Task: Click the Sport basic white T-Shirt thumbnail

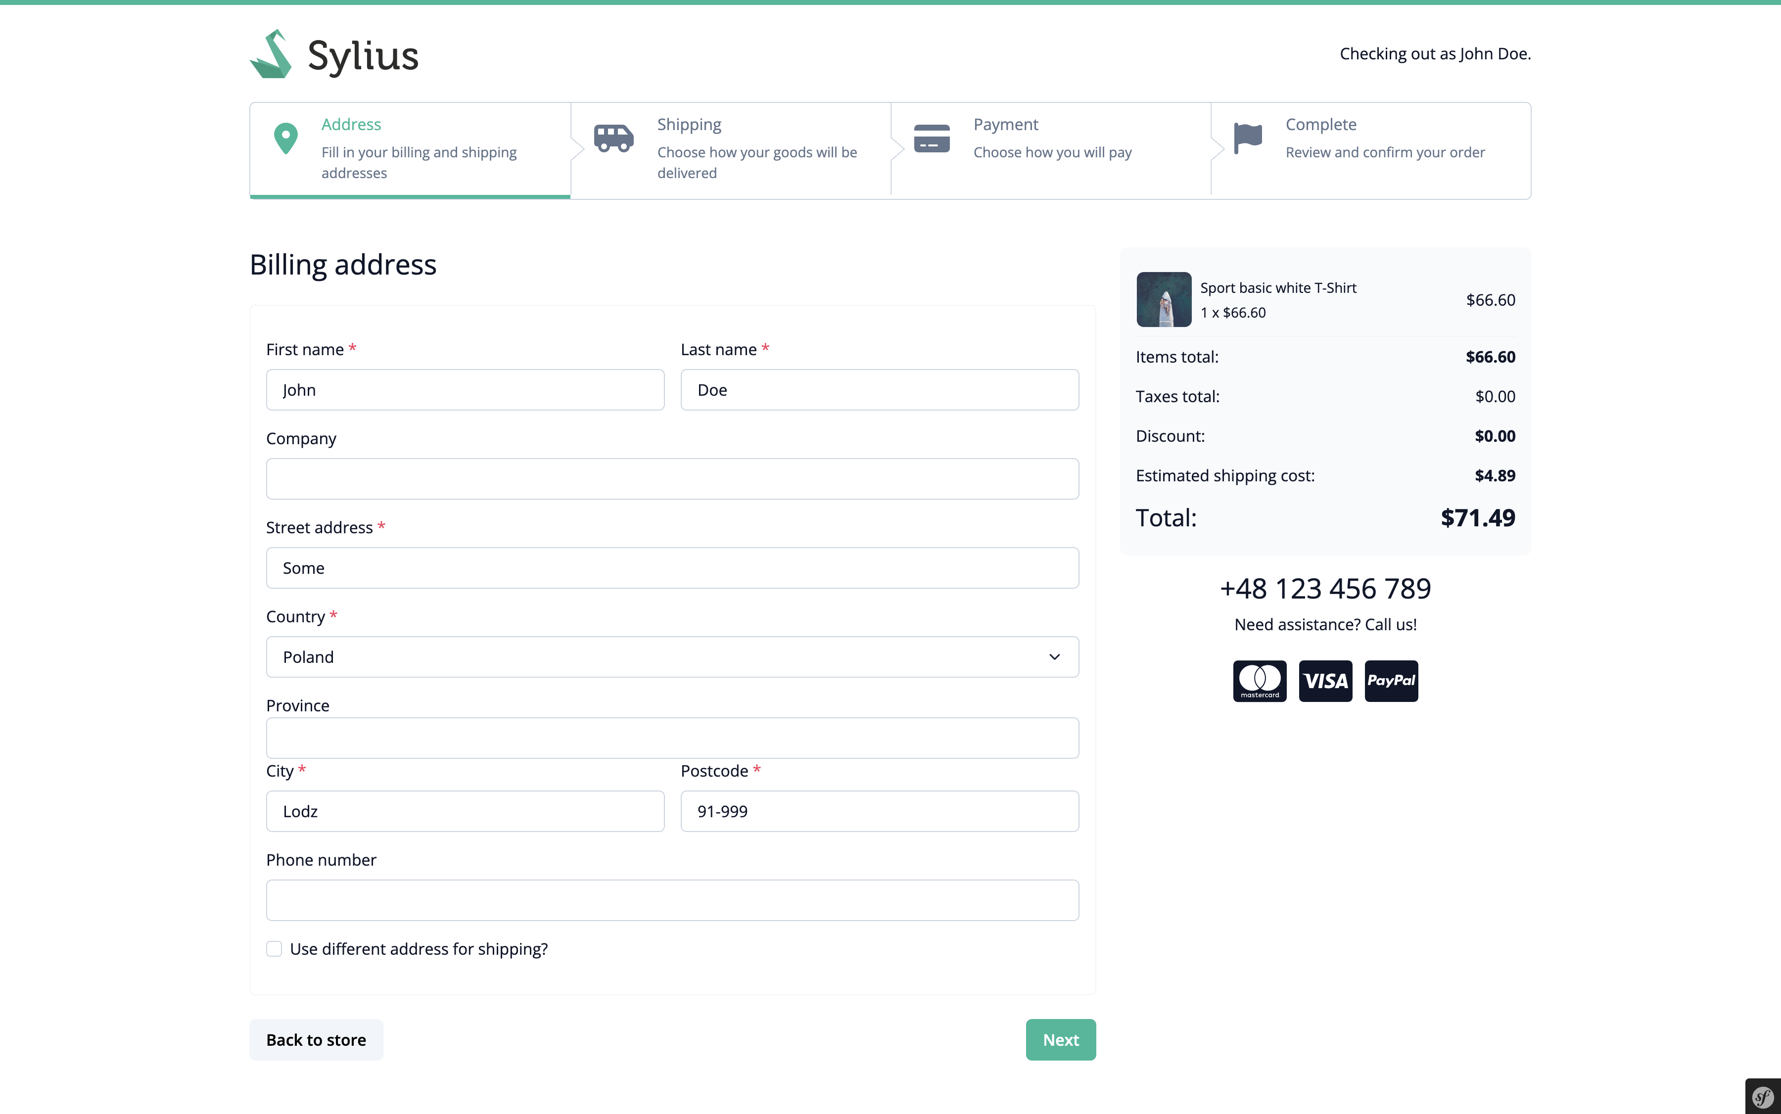Action: [1164, 300]
